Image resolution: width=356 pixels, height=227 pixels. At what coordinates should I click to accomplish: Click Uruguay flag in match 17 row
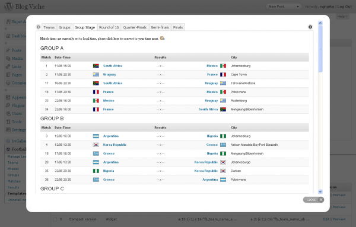[x=223, y=83]
